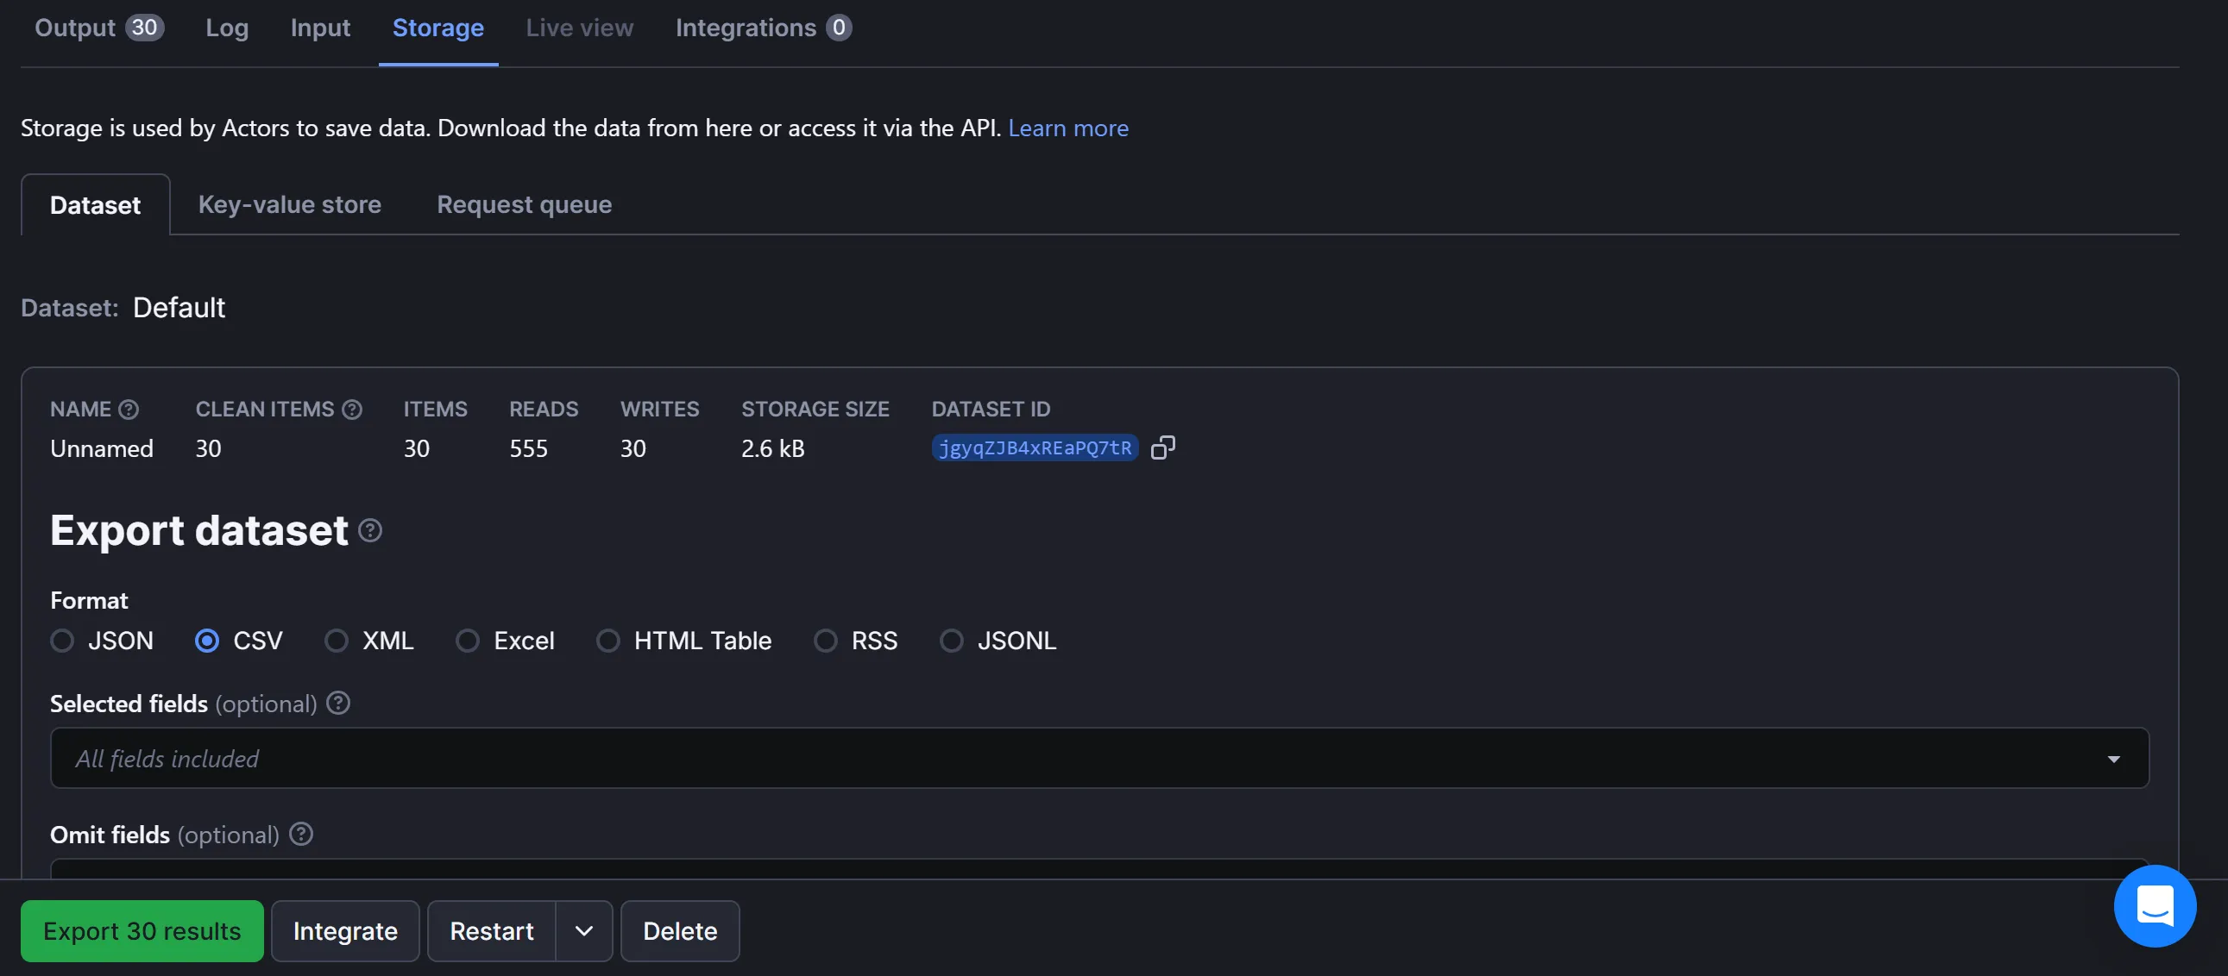Show help for Omit fields
This screenshot has width=2228, height=976.
pyautogui.click(x=301, y=834)
